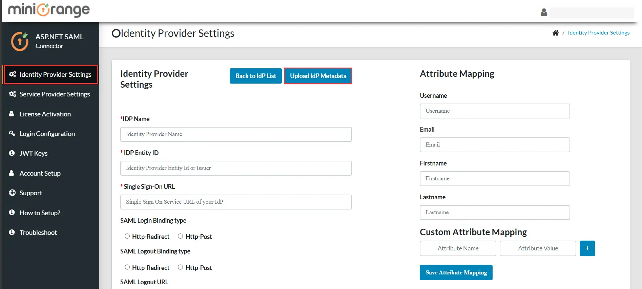The image size is (642, 289).
Task: Click the ASP.NET SAML Connector logo icon
Action: pyautogui.click(x=20, y=41)
